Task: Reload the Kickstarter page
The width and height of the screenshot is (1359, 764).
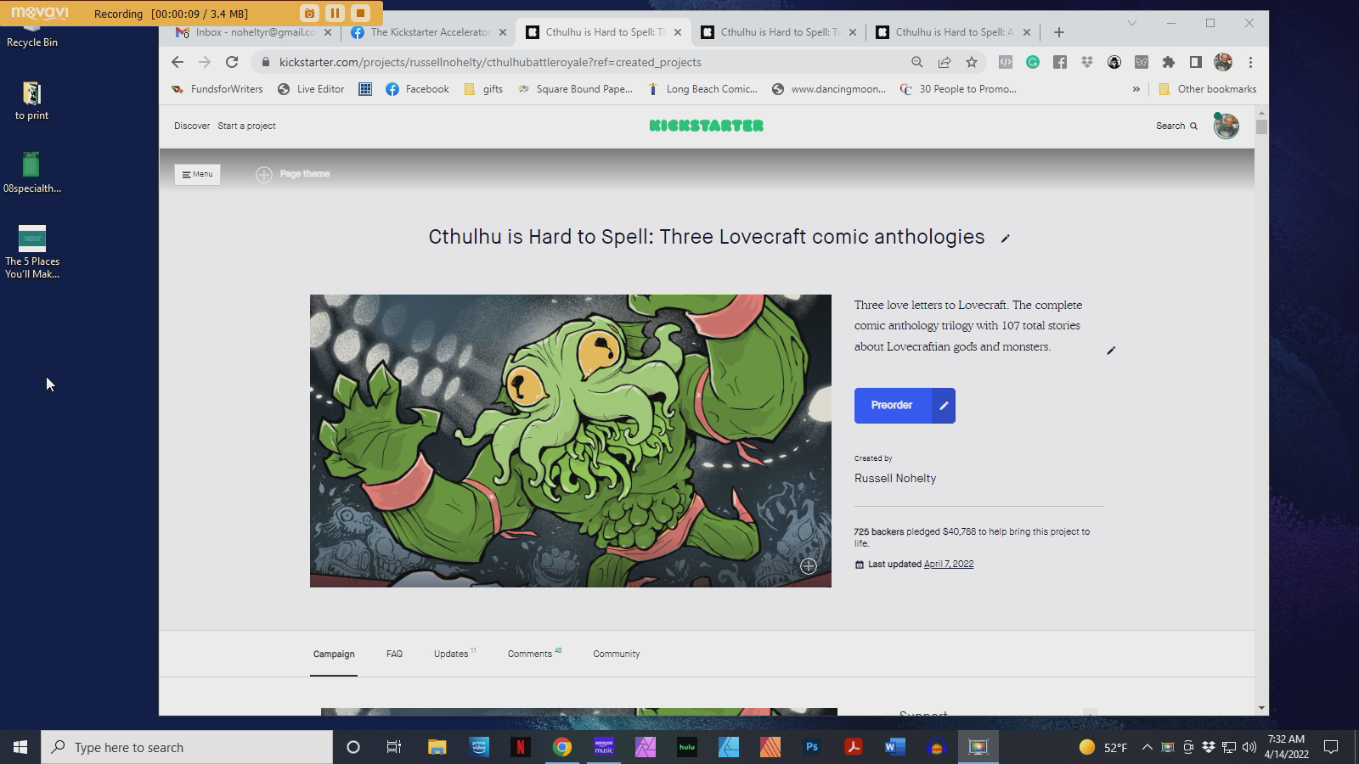Action: pyautogui.click(x=231, y=62)
